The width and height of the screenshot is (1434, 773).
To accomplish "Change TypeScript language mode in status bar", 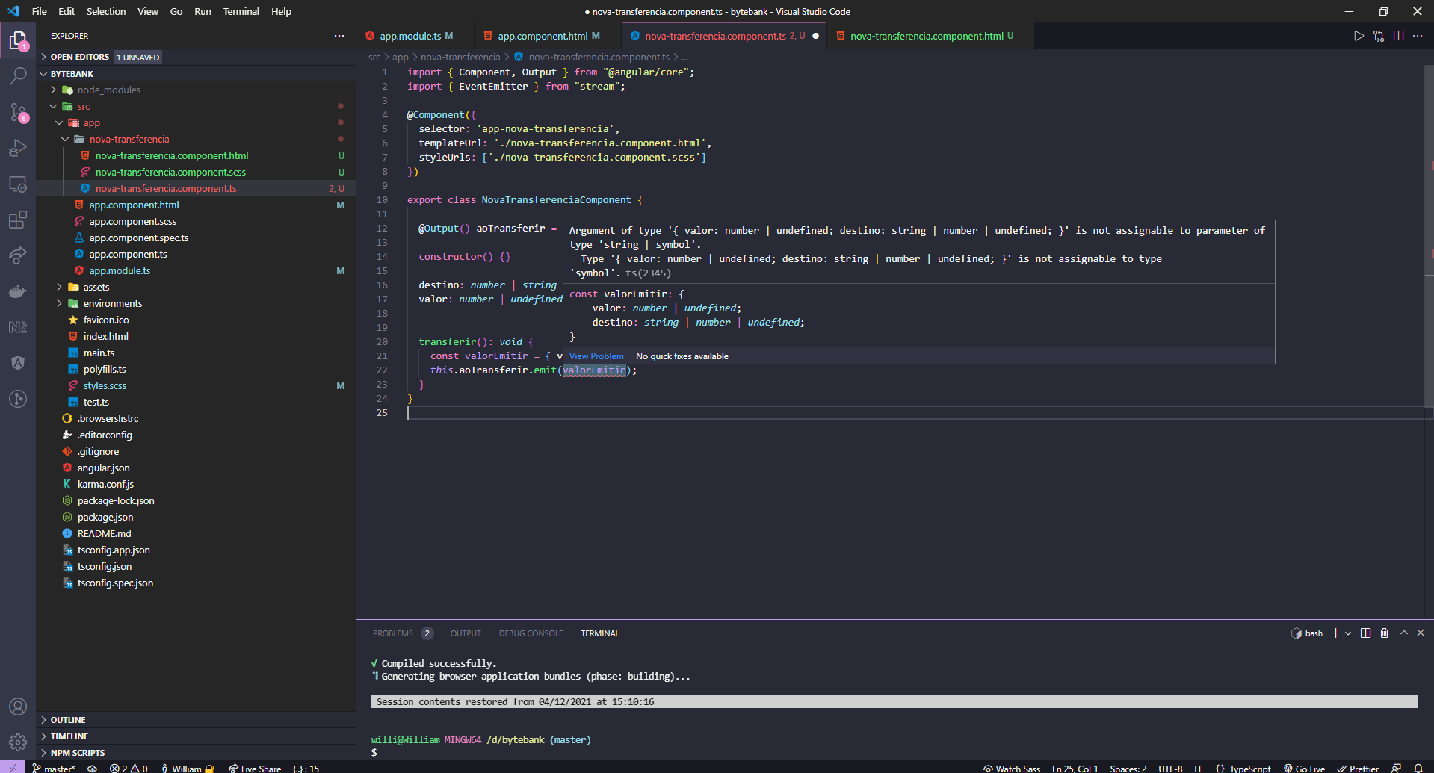I will tap(1250, 768).
